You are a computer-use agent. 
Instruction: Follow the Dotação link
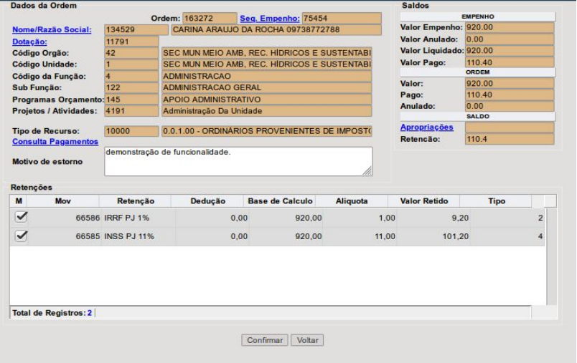click(x=26, y=42)
